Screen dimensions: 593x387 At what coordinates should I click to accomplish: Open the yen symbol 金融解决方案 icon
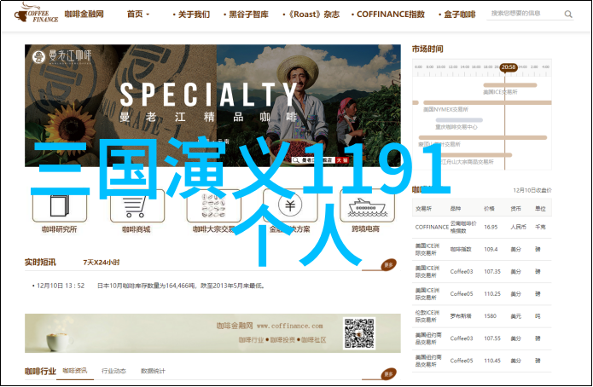(290, 205)
